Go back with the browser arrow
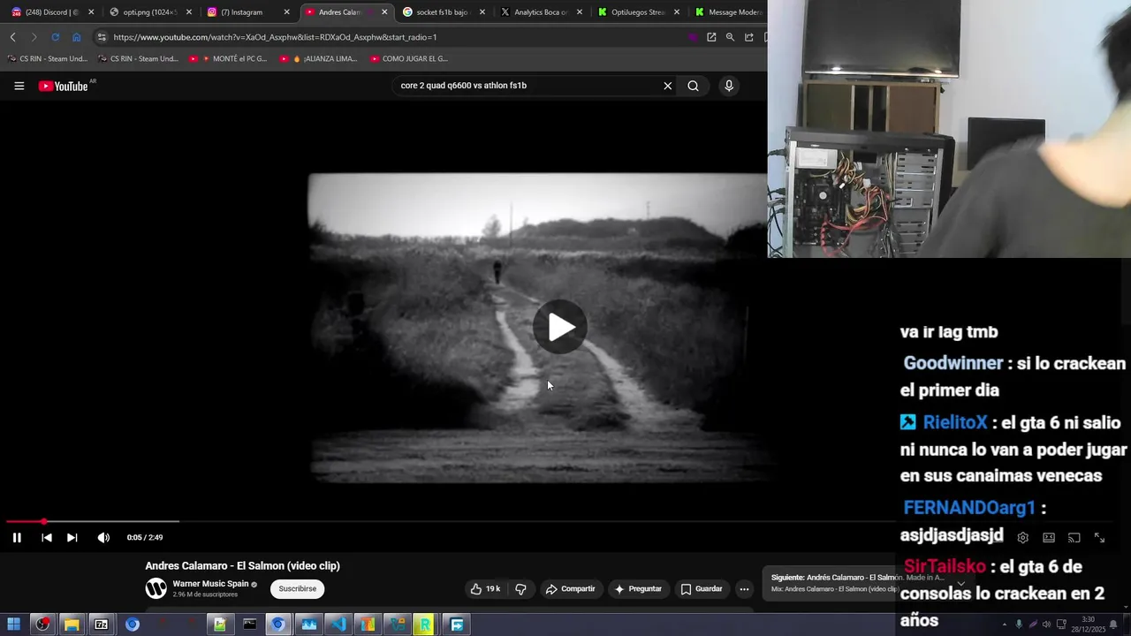Viewport: 1131px width, 636px height. [12, 37]
